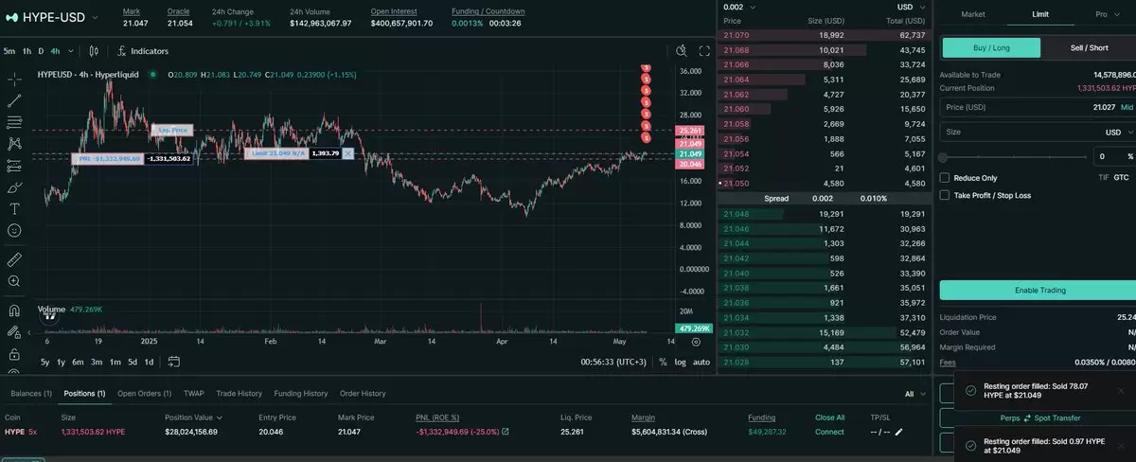Click the quick search icon above chart
The height and width of the screenshot is (462, 1136).
tap(682, 51)
